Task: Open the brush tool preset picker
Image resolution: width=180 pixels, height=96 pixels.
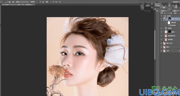Action: (1, 2)
